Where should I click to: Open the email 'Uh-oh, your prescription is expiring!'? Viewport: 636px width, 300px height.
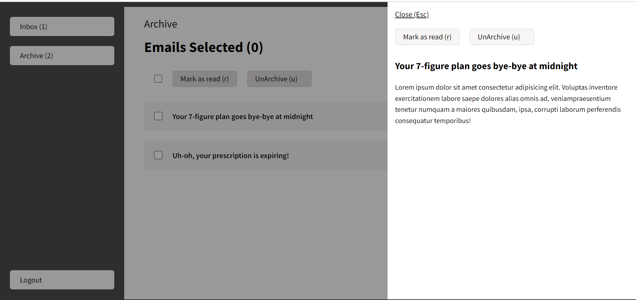pyautogui.click(x=230, y=155)
